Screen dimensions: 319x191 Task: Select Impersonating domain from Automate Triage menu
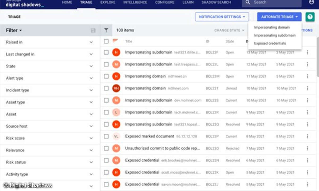point(272,27)
